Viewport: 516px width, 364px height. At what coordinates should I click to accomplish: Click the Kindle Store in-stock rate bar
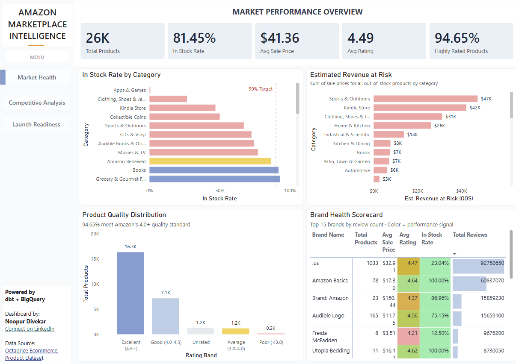(x=182, y=108)
